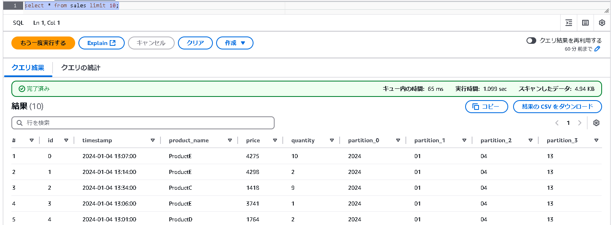Sort by the price column arrow

275,140
